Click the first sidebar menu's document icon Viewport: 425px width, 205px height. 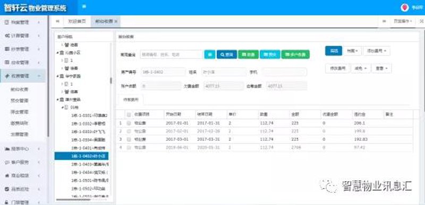7,22
